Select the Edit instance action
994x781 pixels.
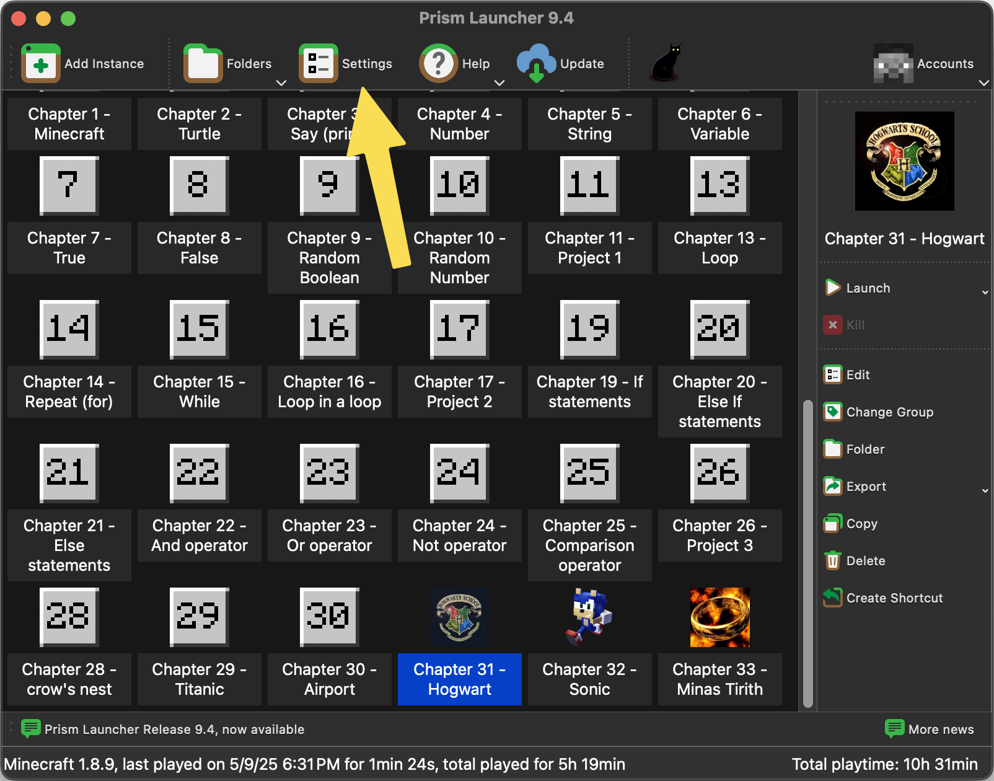[858, 374]
